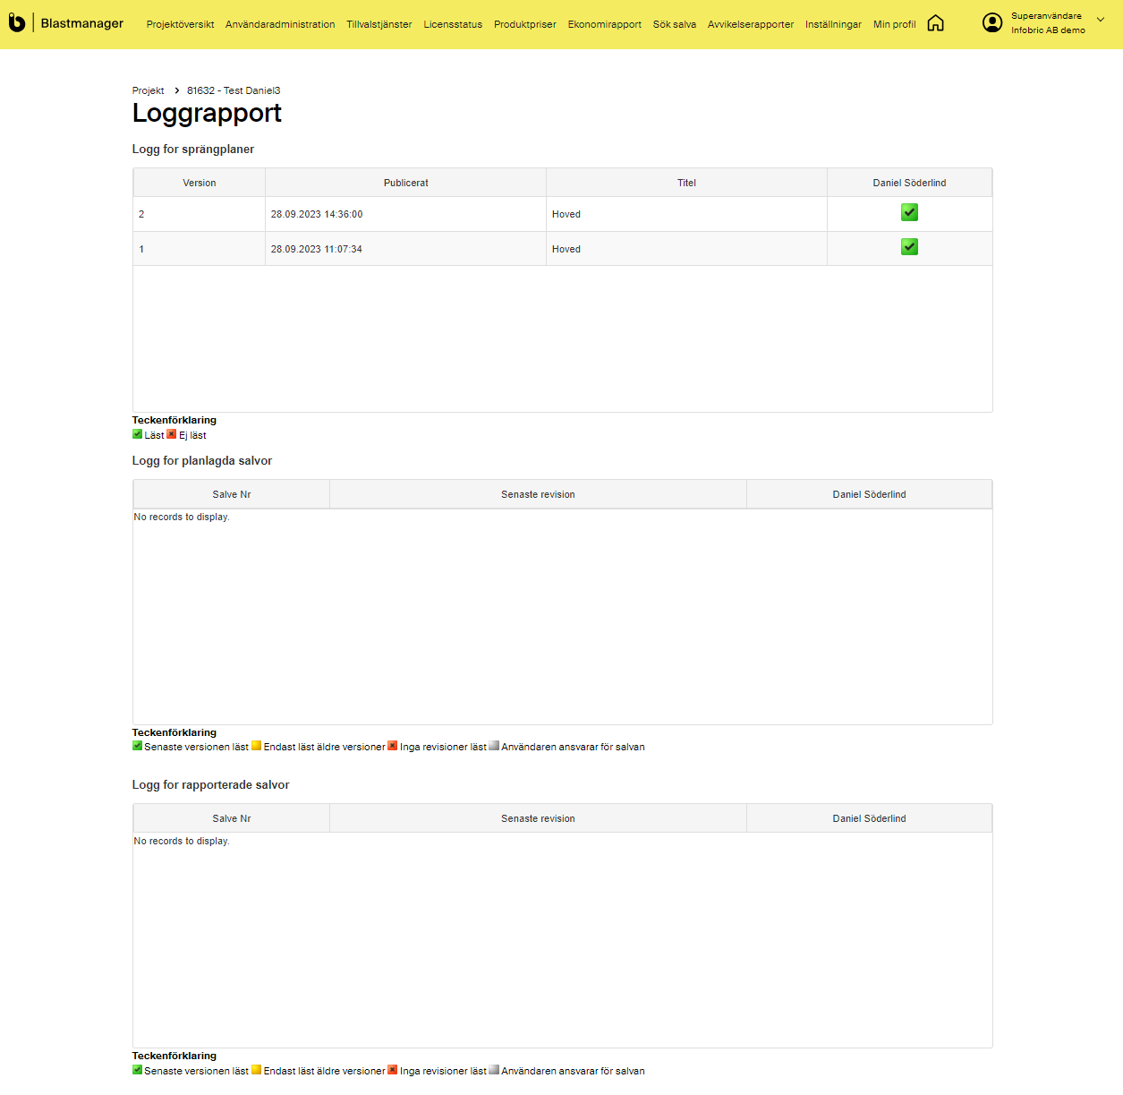Click green read checkmark for version 2
Image resolution: width=1123 pixels, height=1095 pixels.
pos(909,212)
